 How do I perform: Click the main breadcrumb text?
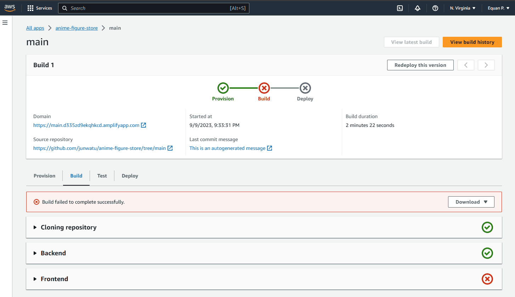pyautogui.click(x=115, y=28)
